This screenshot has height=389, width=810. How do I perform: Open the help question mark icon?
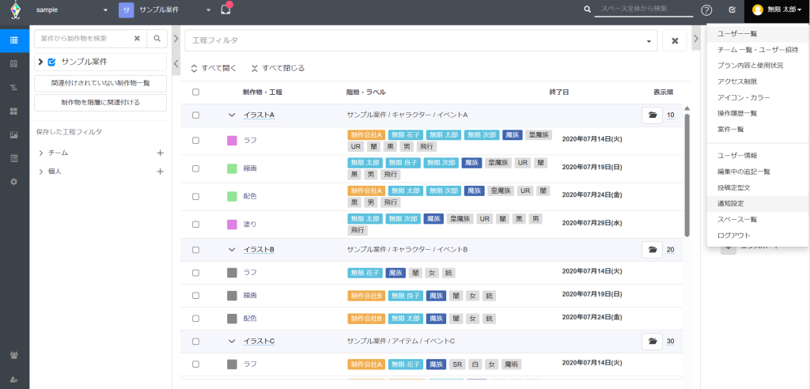[x=706, y=10]
